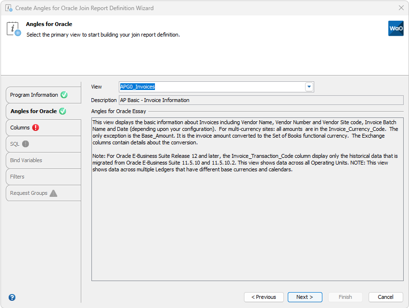Open the Columns step tab
This screenshot has height=308, width=409.
coord(20,128)
